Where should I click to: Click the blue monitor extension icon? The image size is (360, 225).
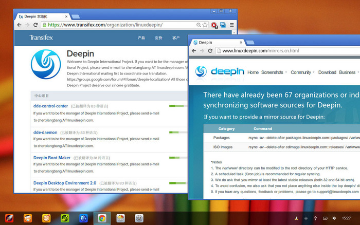point(223,25)
